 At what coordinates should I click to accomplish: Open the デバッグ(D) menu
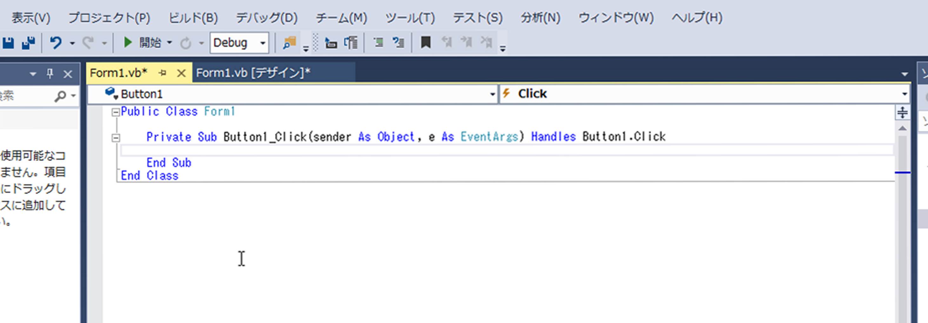click(267, 18)
